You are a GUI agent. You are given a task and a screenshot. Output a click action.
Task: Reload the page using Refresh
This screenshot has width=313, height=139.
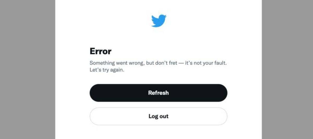158,93
